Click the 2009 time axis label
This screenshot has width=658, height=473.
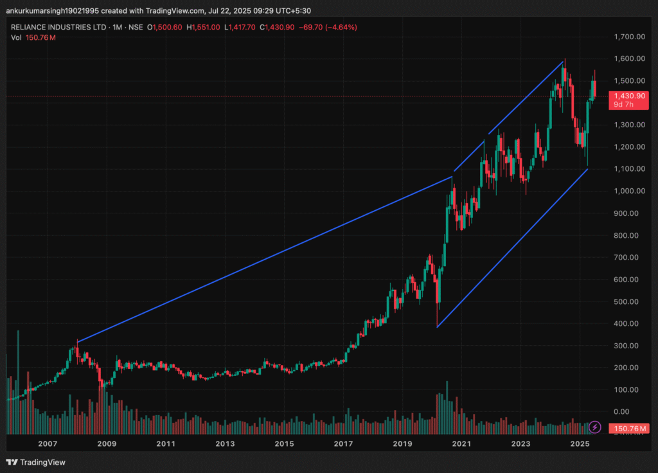[x=107, y=443]
